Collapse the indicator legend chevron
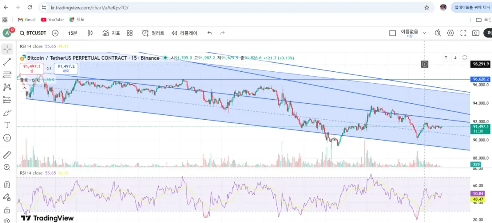The image size is (492, 223). (x=24, y=87)
